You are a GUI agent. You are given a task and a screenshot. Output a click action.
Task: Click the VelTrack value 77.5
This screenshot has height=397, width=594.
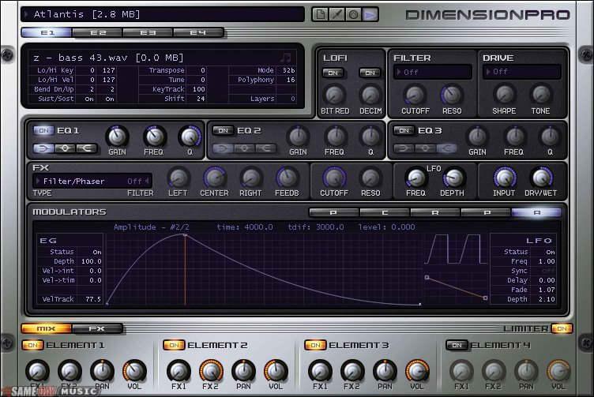pos(93,299)
